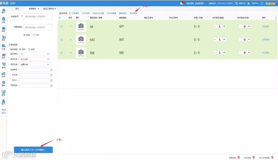
Task: Open the Warehouse (仓储) sidebar icon
Action: click(3, 47)
